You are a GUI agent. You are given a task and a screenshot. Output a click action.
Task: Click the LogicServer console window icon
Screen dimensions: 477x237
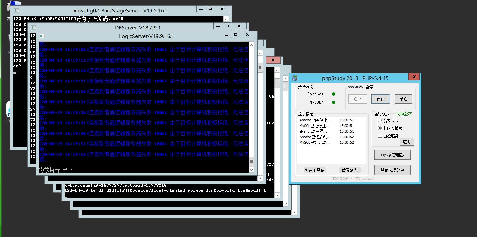click(x=42, y=36)
